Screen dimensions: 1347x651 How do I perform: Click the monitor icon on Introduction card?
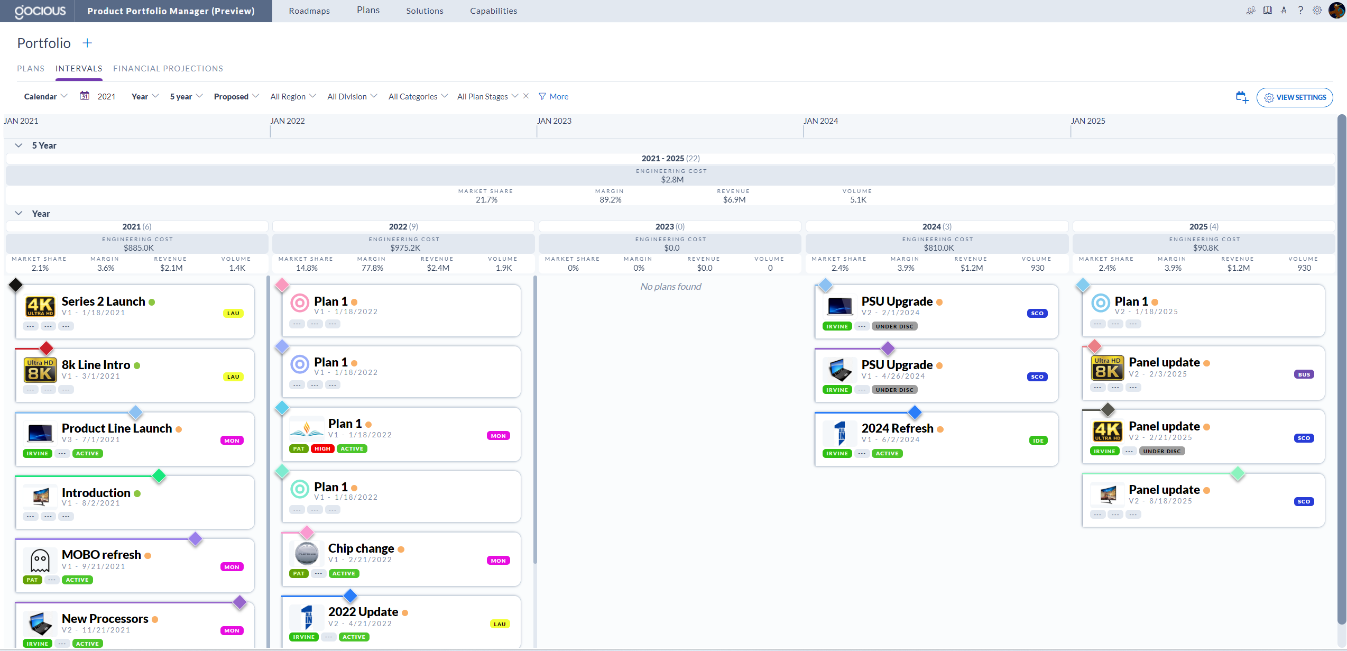pos(40,497)
